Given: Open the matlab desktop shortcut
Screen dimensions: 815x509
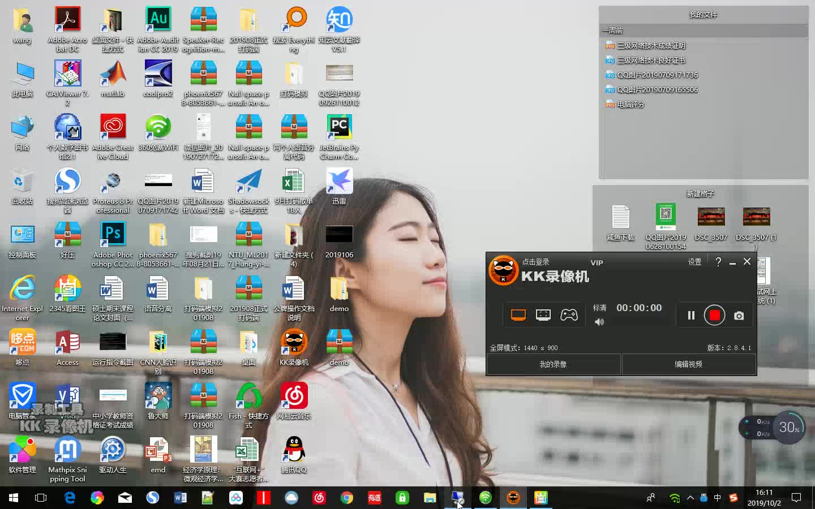Looking at the screenshot, I should [113, 79].
